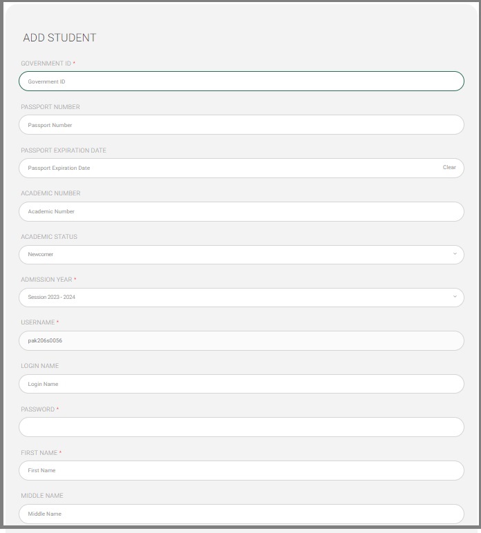This screenshot has width=481, height=533.
Task: Open the Session 2023 - 2024 admission dropdown
Action: (x=241, y=298)
